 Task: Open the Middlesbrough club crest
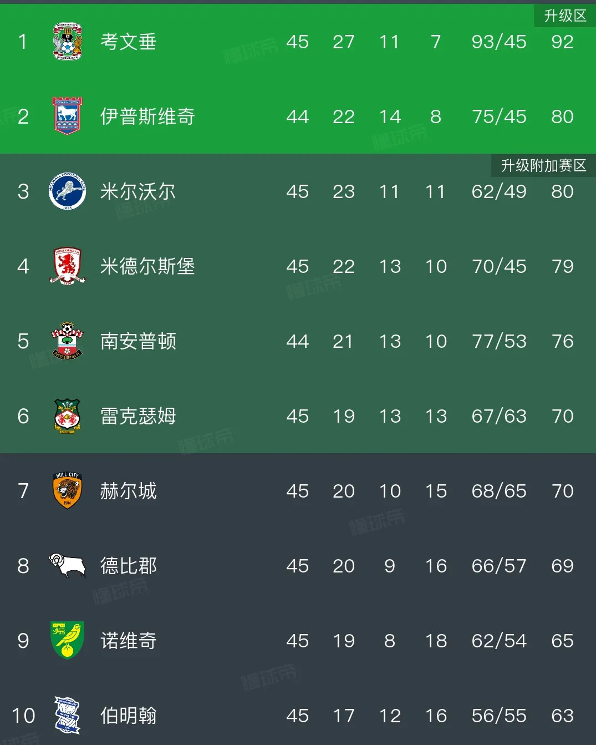[67, 266]
